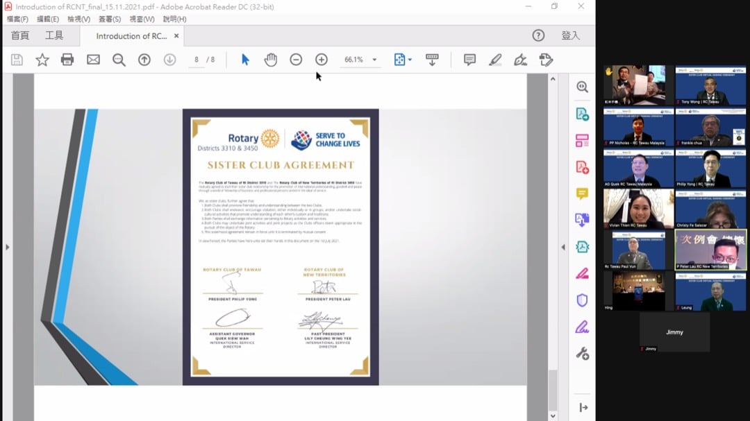Open the 檢視(V) View menu
Screen dimensions: 750x421
tap(79, 19)
